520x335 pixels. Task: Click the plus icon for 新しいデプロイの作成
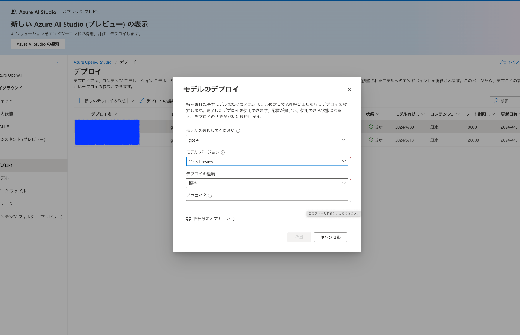[79, 101]
